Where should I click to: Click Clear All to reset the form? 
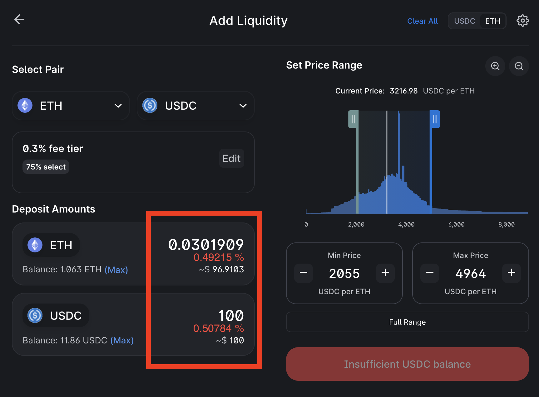pos(422,21)
